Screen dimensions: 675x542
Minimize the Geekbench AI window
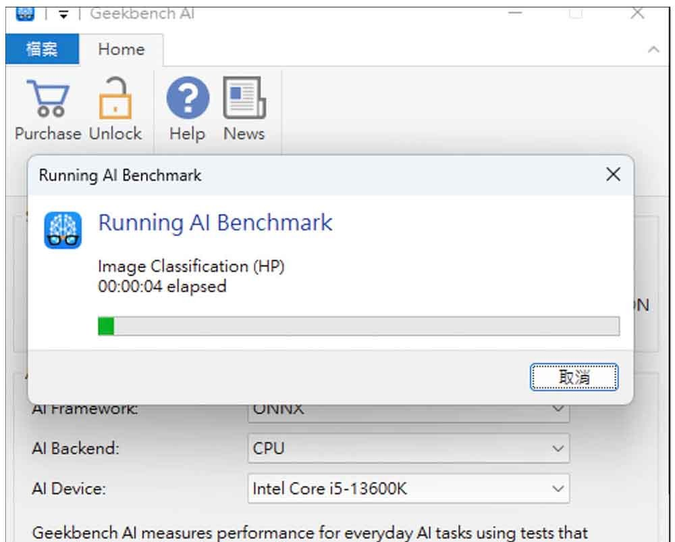tap(515, 14)
